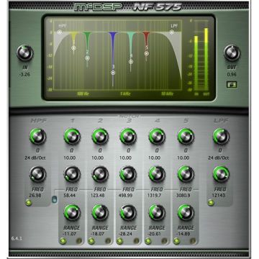Click the IN value -3.26

(x=24, y=74)
